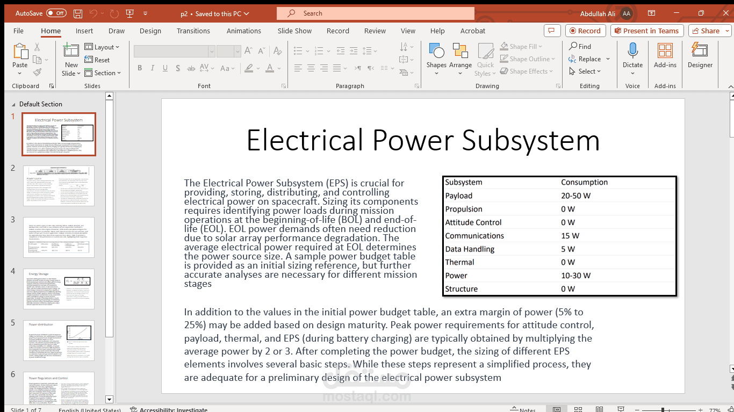
Task: Click the Save icon in title bar
Action: point(78,13)
